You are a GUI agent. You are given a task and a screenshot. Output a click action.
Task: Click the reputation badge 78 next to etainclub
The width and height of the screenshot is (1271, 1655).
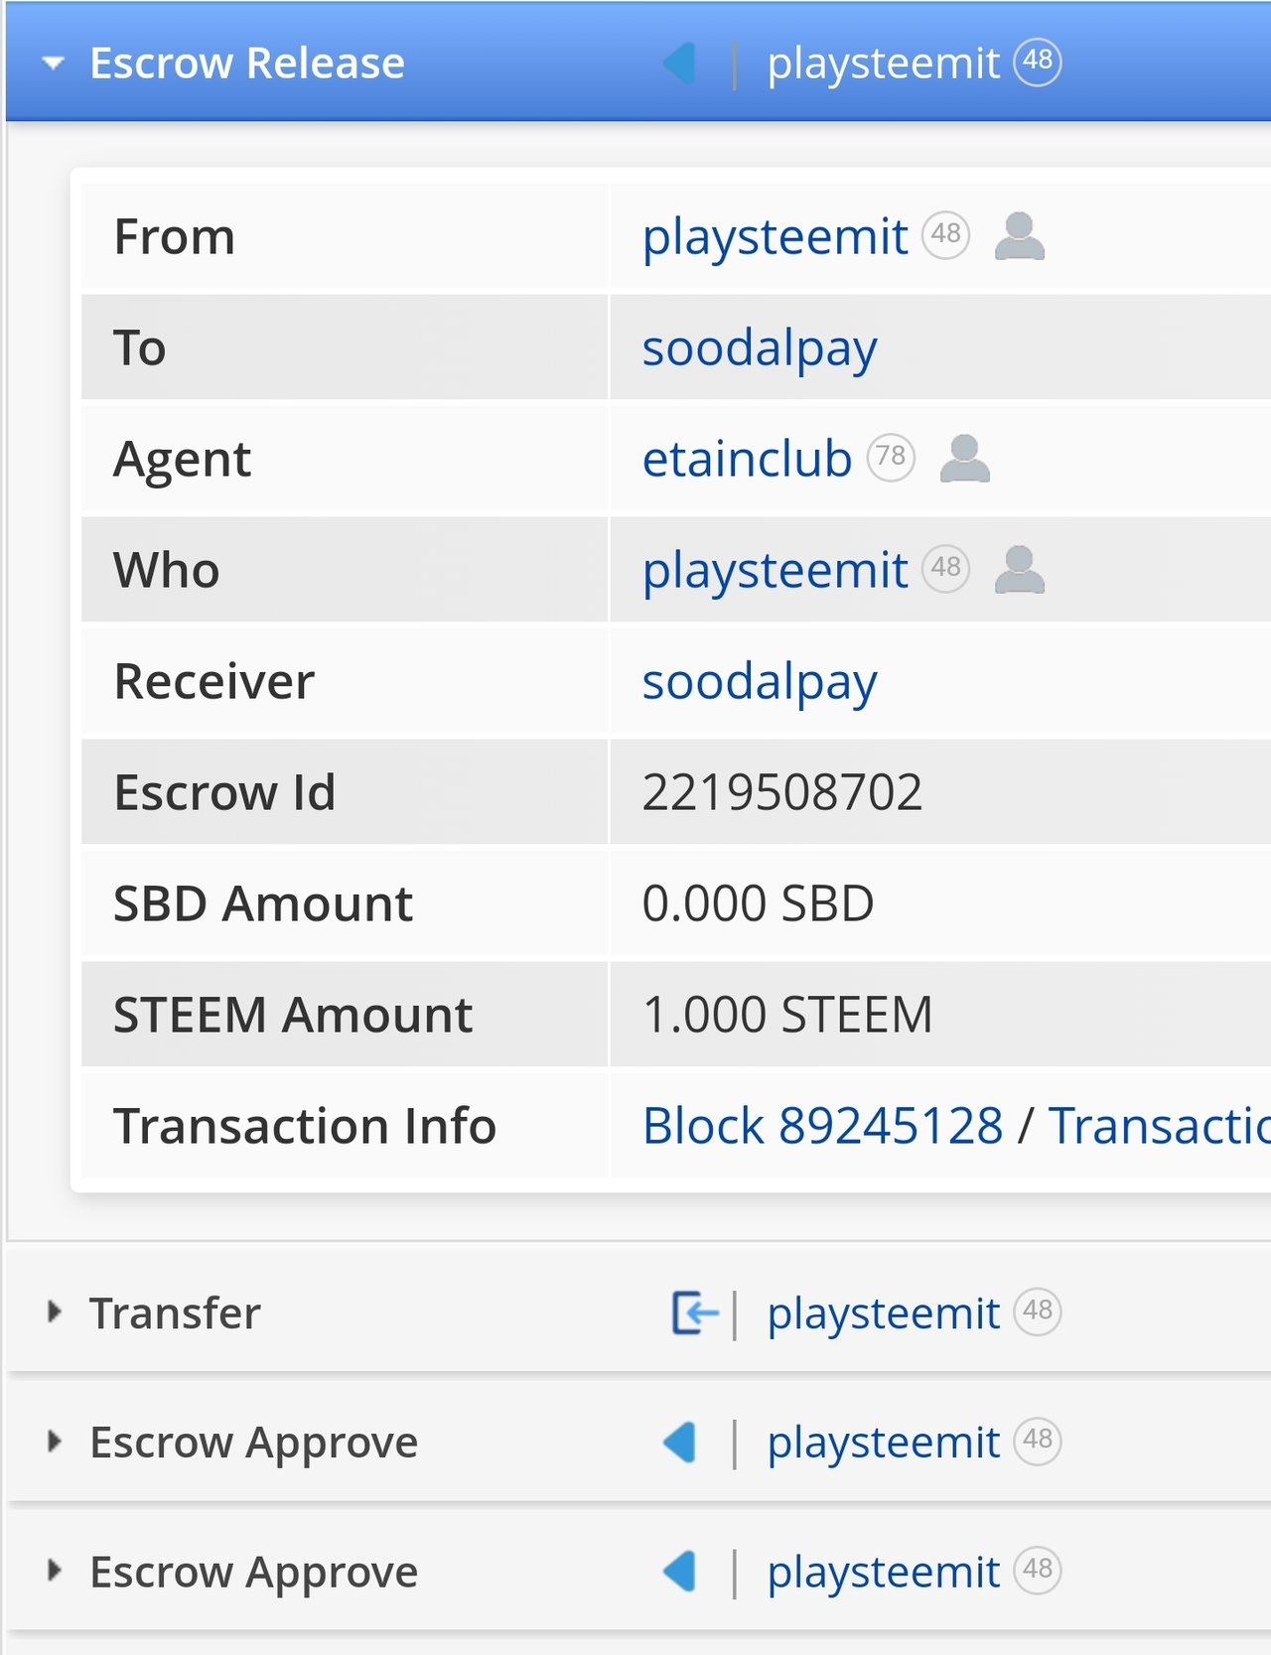coord(891,457)
